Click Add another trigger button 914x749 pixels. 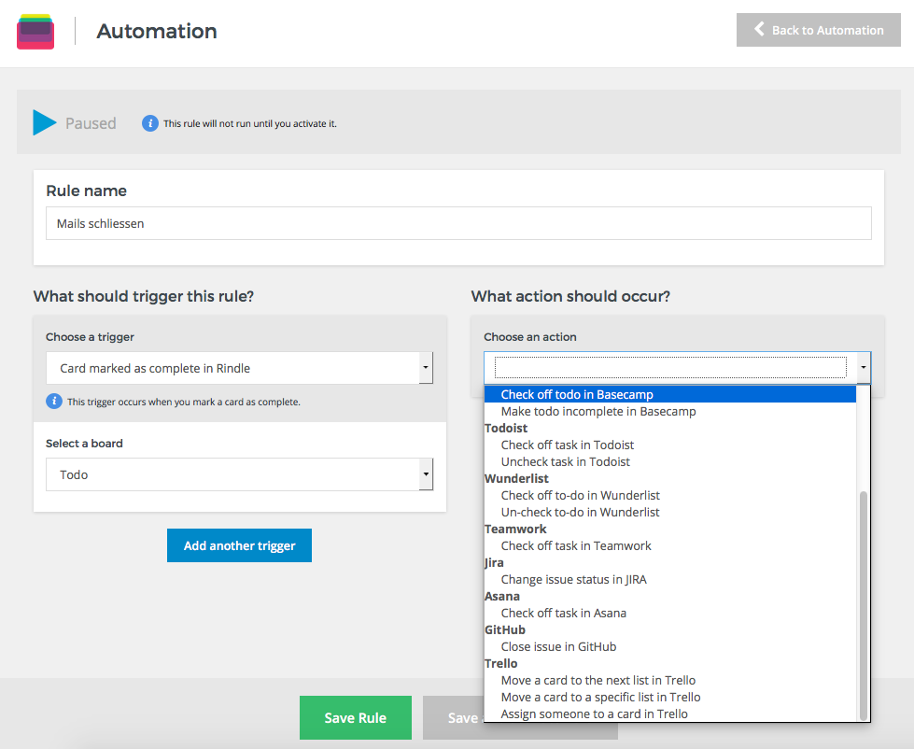(x=240, y=545)
